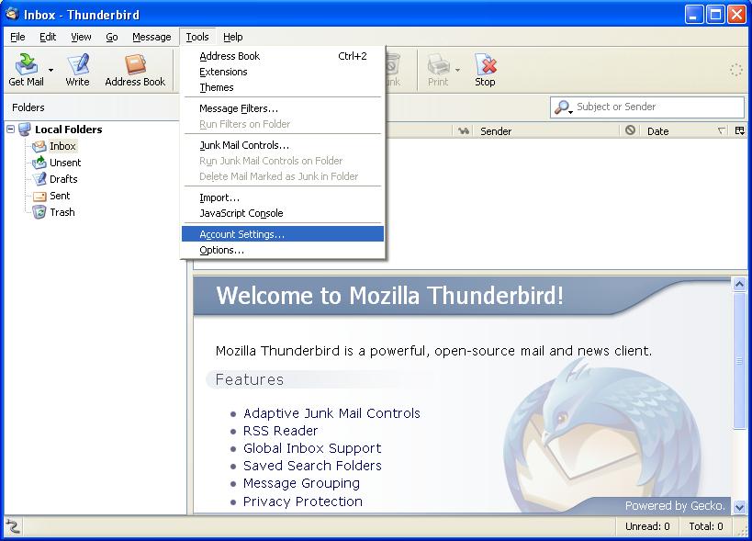Viewport: 752px width, 541px height.
Task: Click the Print toolbar icon
Action: [438, 64]
